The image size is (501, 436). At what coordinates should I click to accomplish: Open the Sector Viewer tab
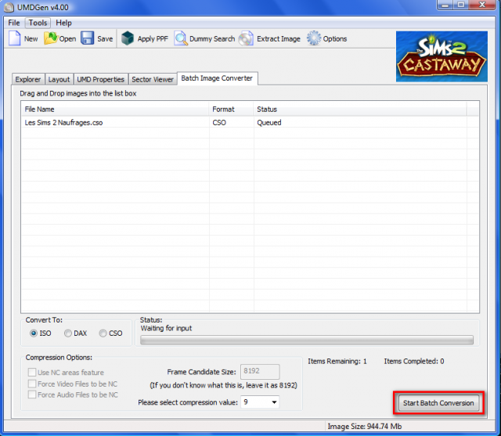click(x=153, y=79)
